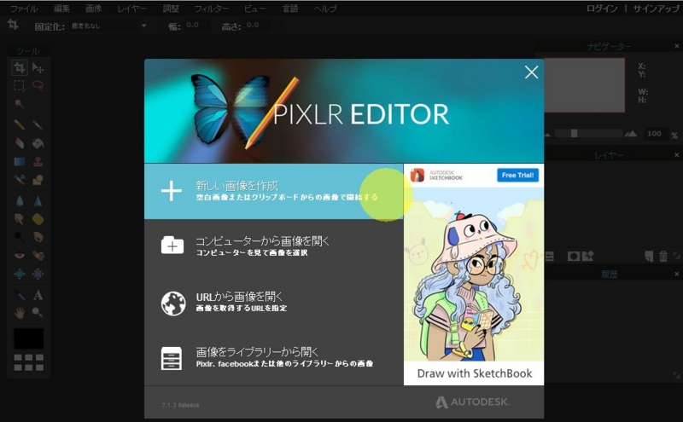Open the 固定化 constraint dropdown

coord(109,26)
